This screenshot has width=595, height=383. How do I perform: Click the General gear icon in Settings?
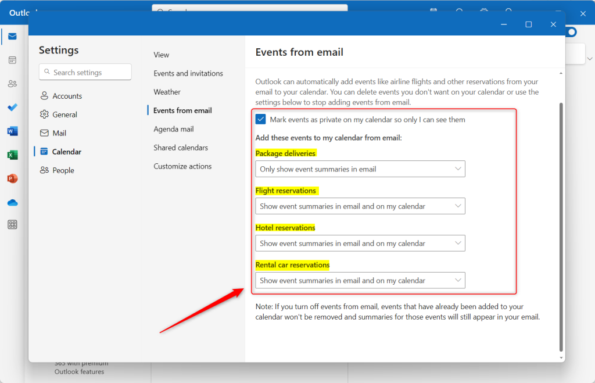(44, 114)
